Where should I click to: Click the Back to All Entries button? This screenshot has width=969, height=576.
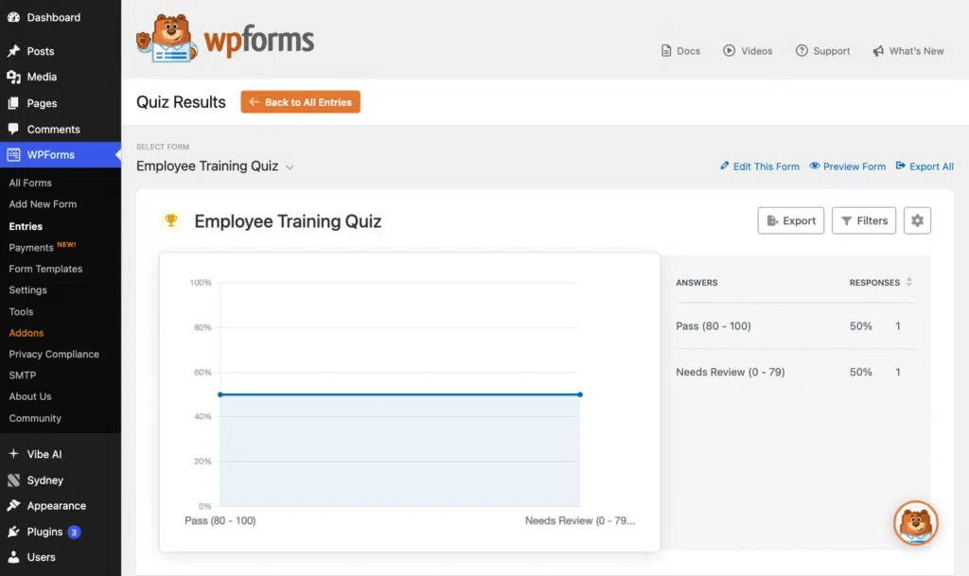[300, 102]
